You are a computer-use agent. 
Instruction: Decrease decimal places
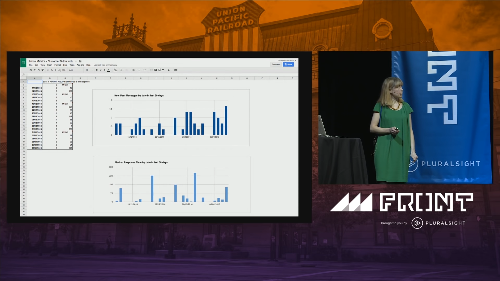(56, 70)
